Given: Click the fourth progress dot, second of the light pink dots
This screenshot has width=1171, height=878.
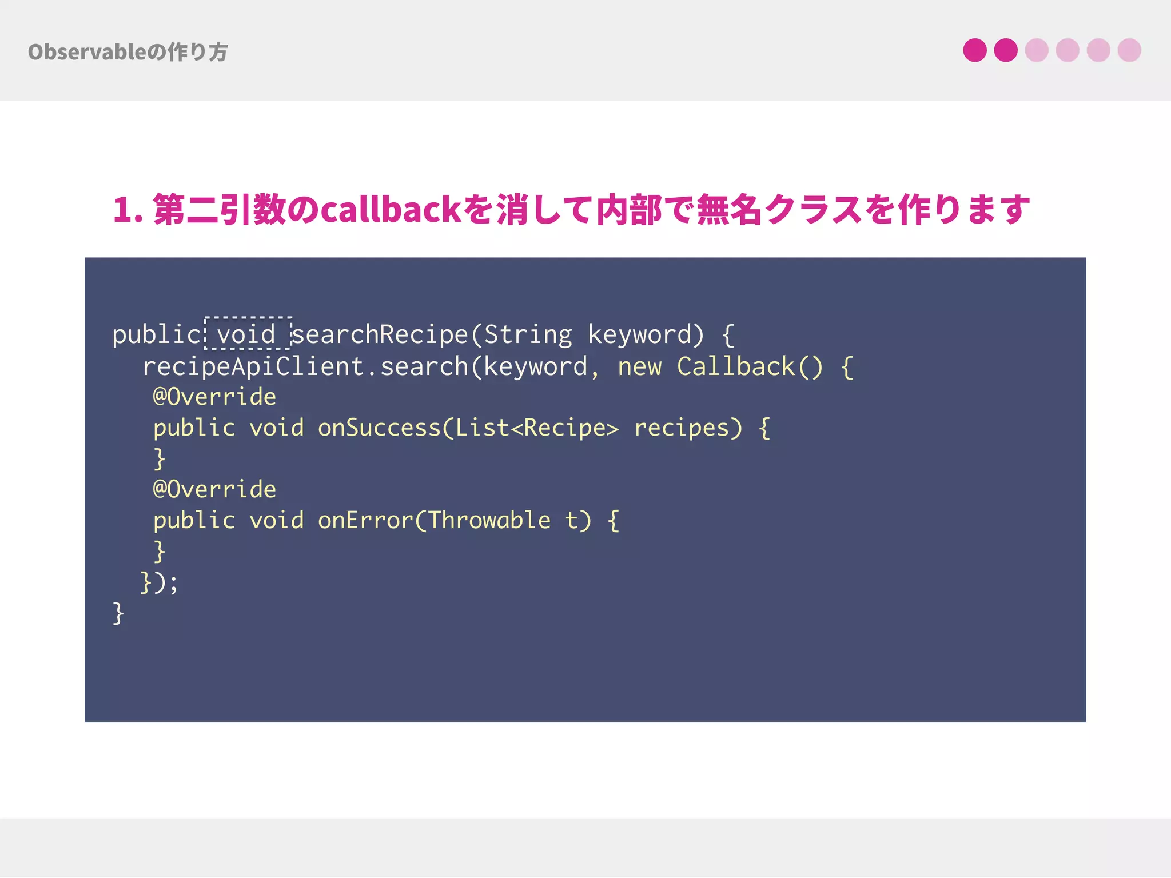Looking at the screenshot, I should (1068, 50).
